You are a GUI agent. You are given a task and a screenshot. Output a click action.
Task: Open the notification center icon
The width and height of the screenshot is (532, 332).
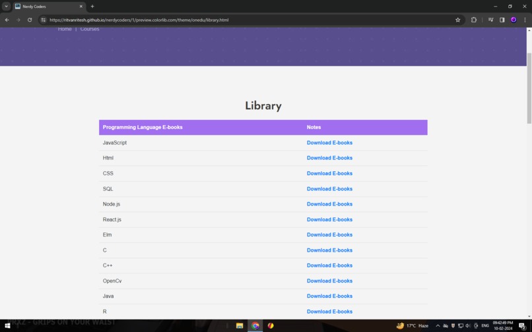coord(522,325)
